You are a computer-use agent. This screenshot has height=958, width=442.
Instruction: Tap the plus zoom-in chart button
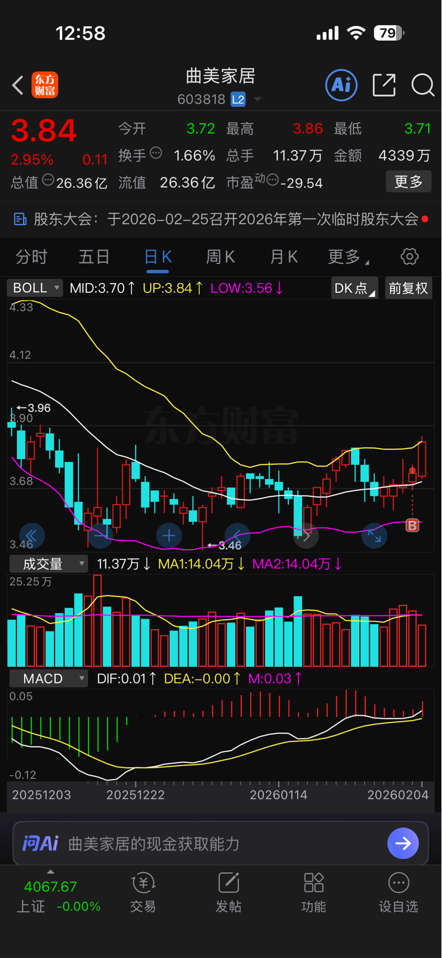[x=169, y=536]
